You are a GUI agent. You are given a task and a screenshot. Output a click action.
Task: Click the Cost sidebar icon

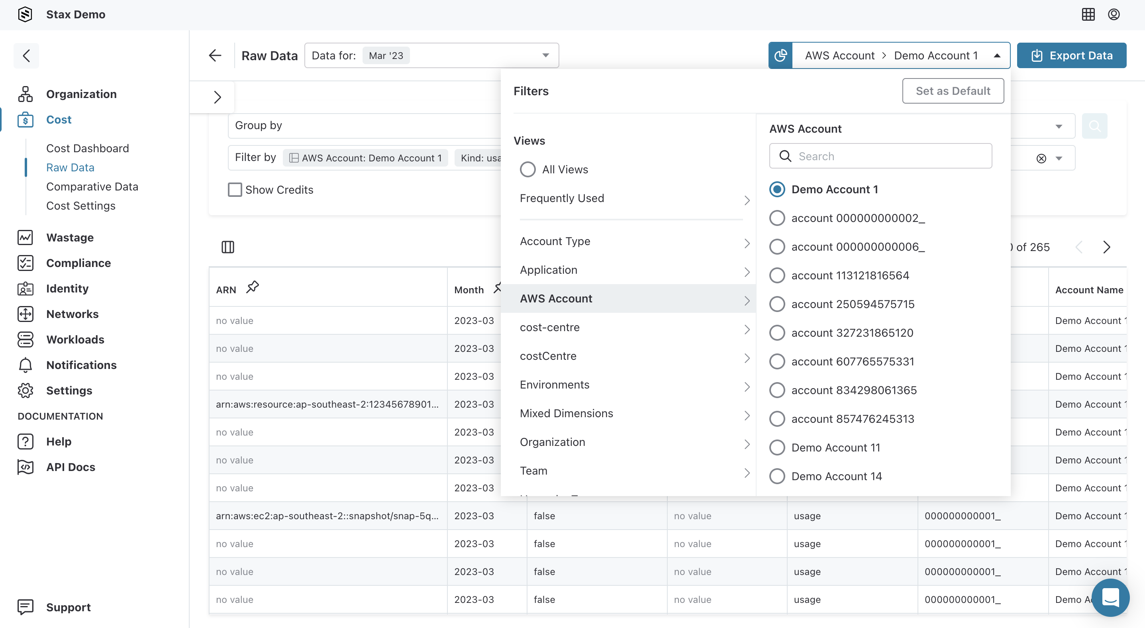[x=25, y=120]
